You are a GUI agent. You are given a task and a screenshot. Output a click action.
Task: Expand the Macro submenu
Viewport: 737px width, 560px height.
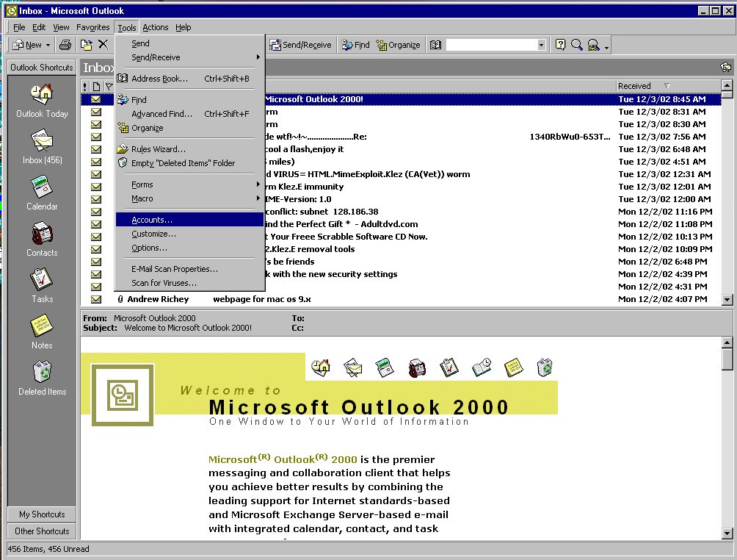click(189, 198)
